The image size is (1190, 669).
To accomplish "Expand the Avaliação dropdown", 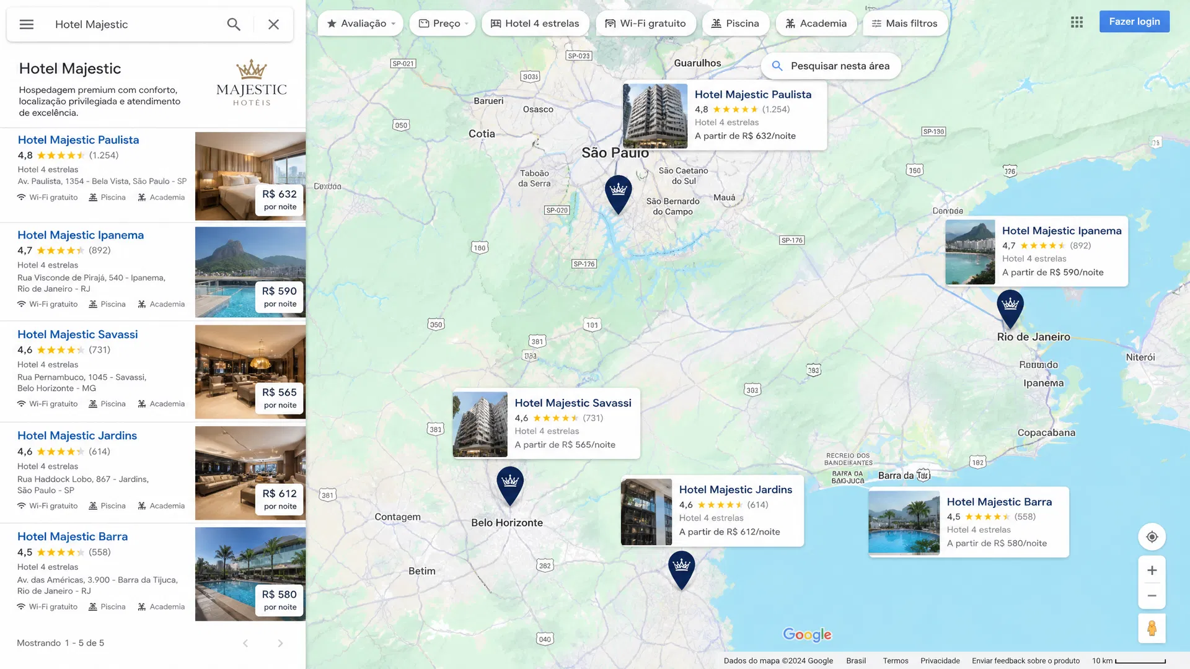I will click(360, 24).
